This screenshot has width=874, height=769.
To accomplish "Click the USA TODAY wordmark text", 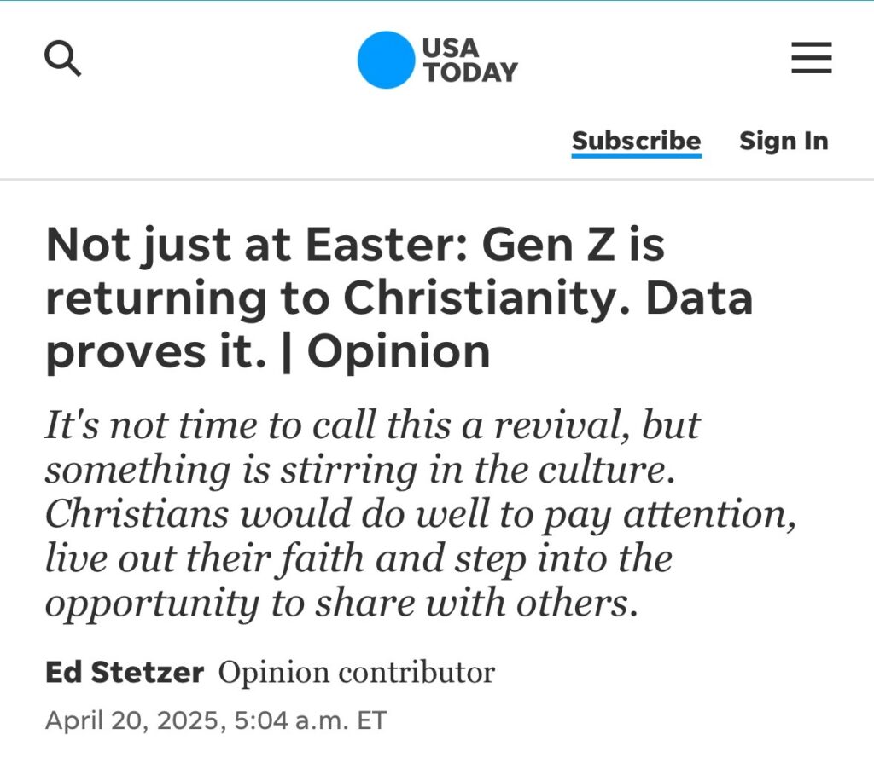I will pos(470,61).
